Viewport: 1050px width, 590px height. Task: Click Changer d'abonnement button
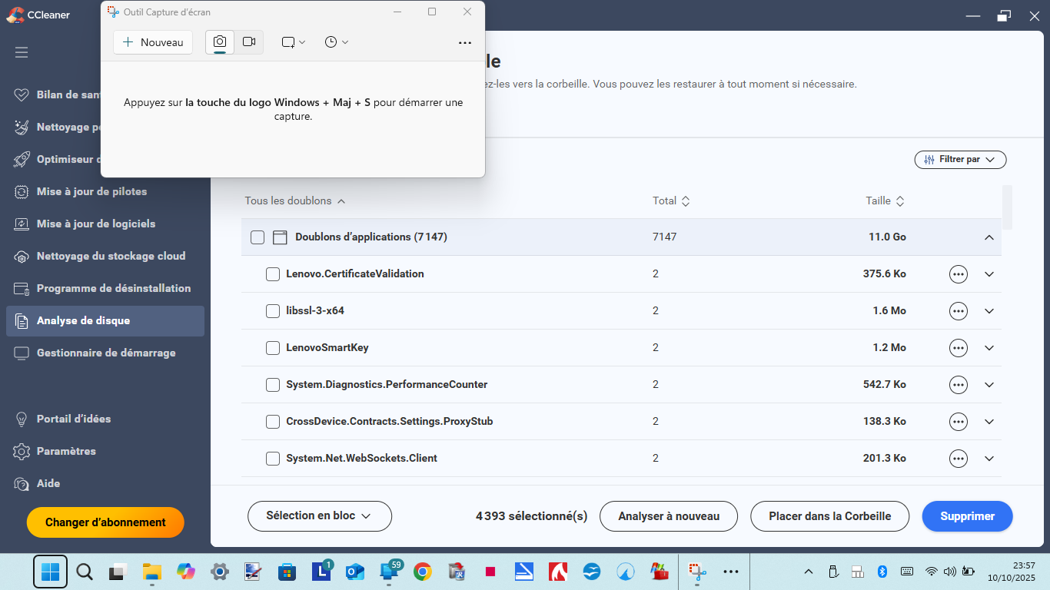[x=105, y=522]
